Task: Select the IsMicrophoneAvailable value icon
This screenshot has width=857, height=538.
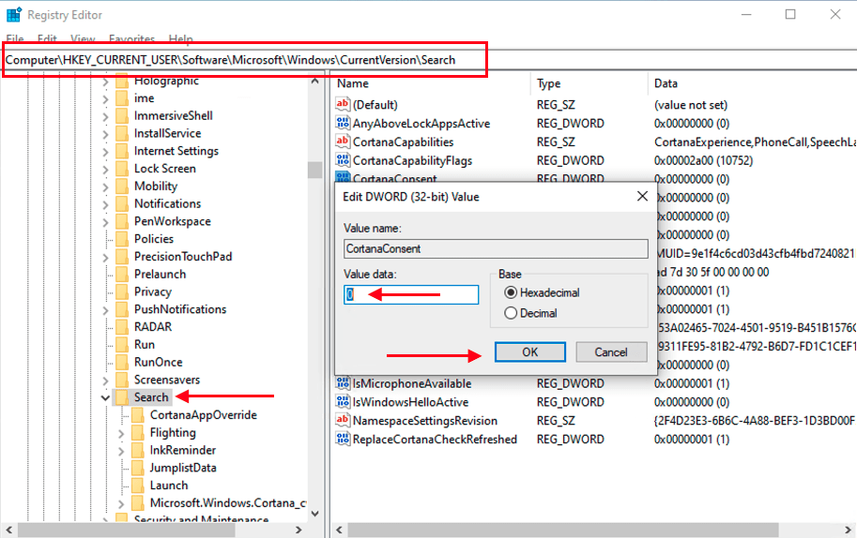Action: click(x=343, y=383)
